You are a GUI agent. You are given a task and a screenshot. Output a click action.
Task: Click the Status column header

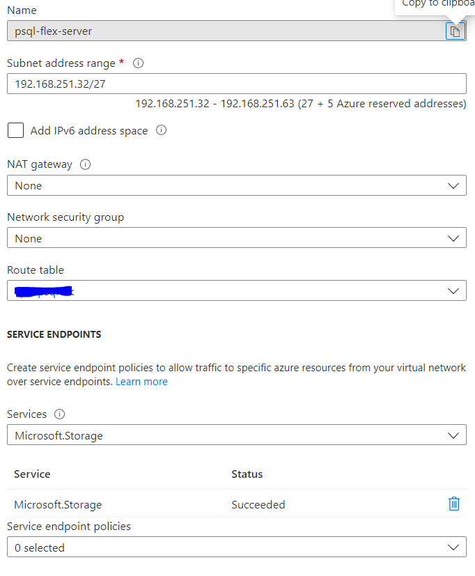click(x=245, y=474)
